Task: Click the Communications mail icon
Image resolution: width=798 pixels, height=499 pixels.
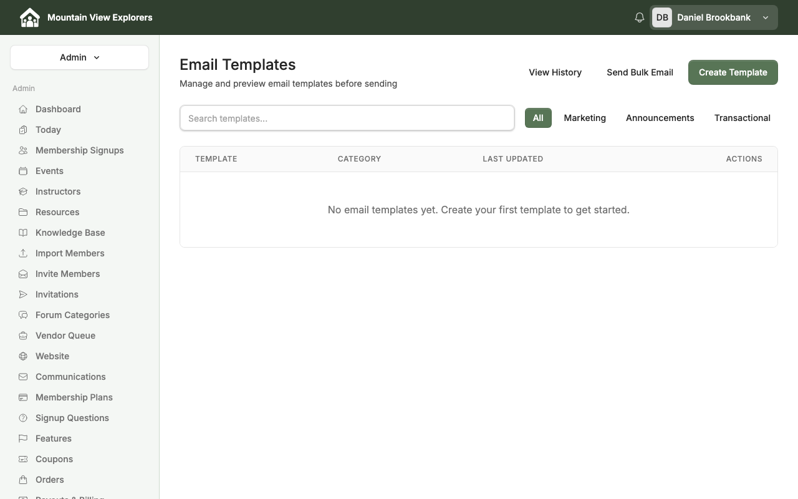Action: click(x=23, y=377)
